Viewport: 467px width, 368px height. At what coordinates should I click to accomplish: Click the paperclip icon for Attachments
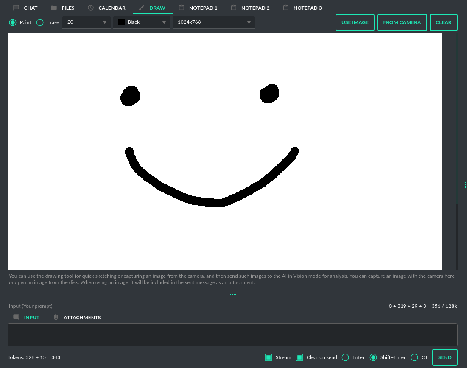pos(56,317)
